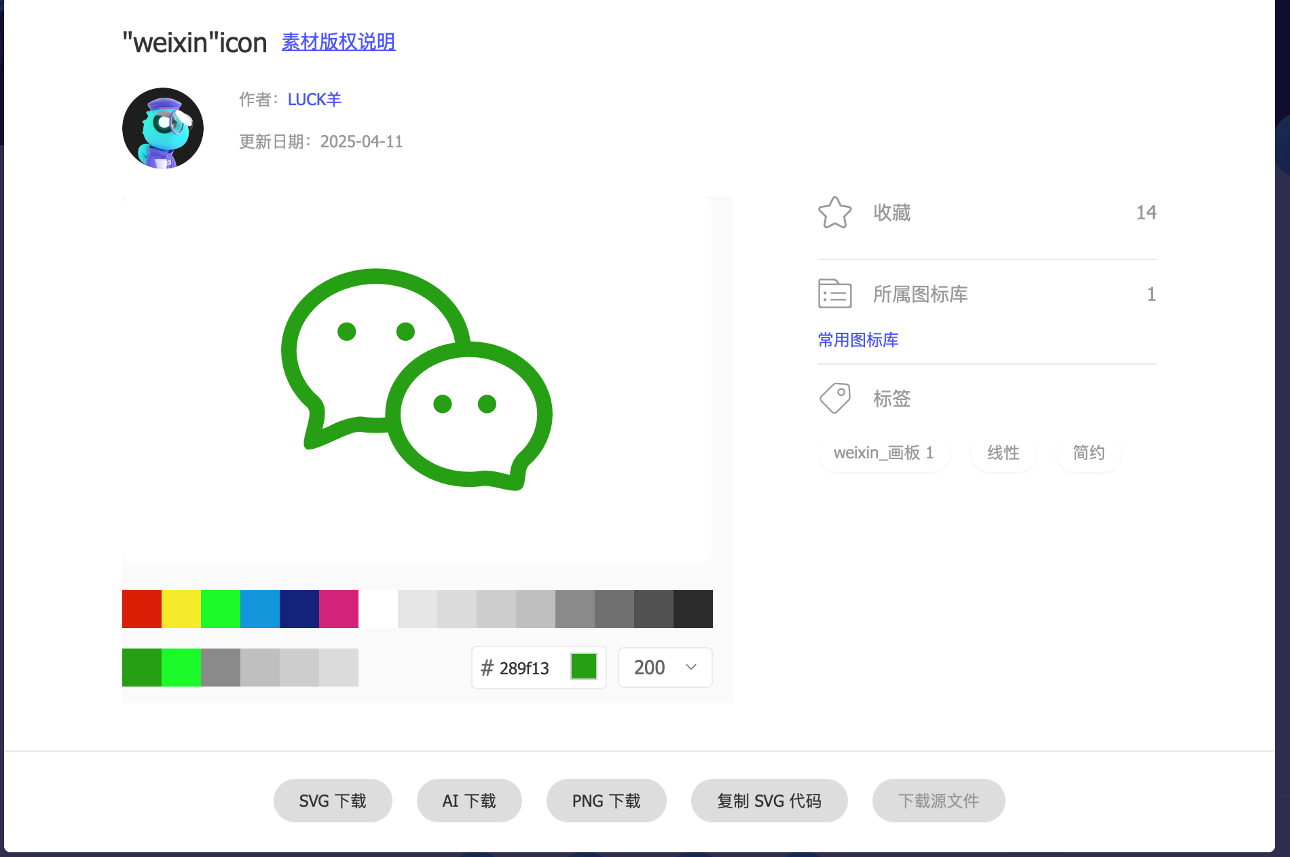Pick the black swatch at the palette end

tap(693, 609)
